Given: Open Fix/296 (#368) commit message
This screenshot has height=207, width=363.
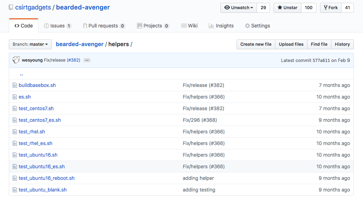Looking at the screenshot, I should (x=200, y=120).
